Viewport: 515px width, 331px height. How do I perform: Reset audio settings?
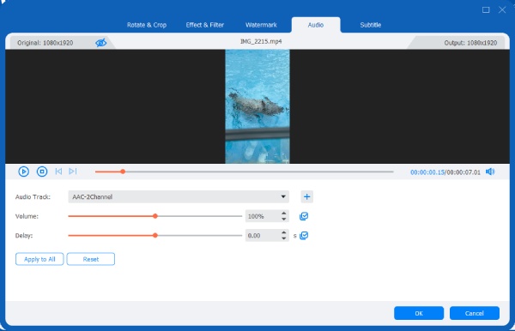(x=91, y=259)
